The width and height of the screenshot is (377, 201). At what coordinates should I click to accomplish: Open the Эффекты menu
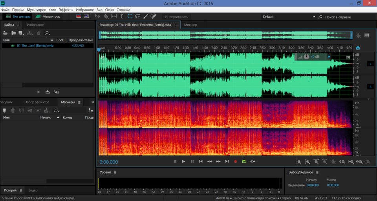pos(66,10)
